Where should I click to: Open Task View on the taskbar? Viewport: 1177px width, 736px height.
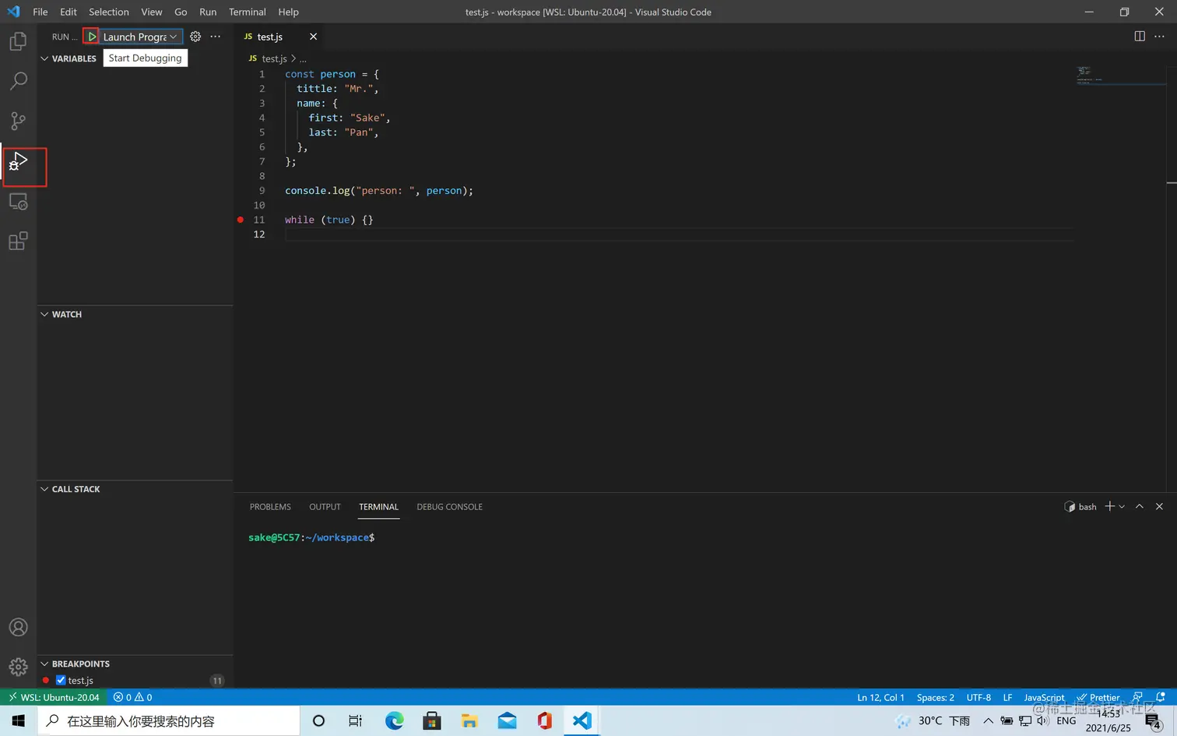click(x=355, y=720)
